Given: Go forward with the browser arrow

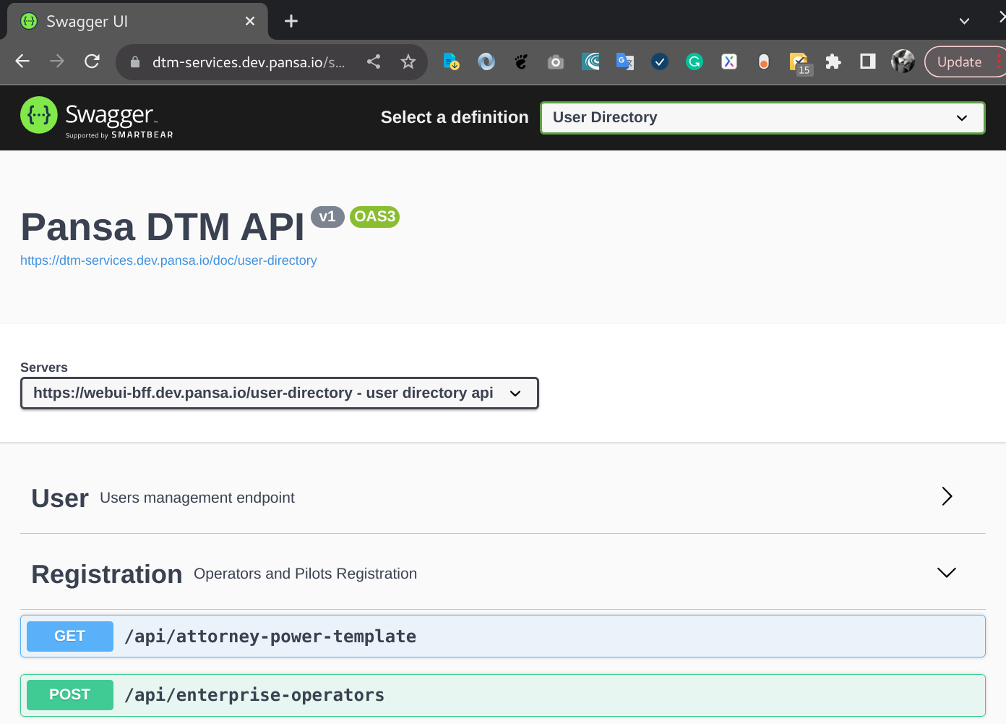Looking at the screenshot, I should coord(57,61).
